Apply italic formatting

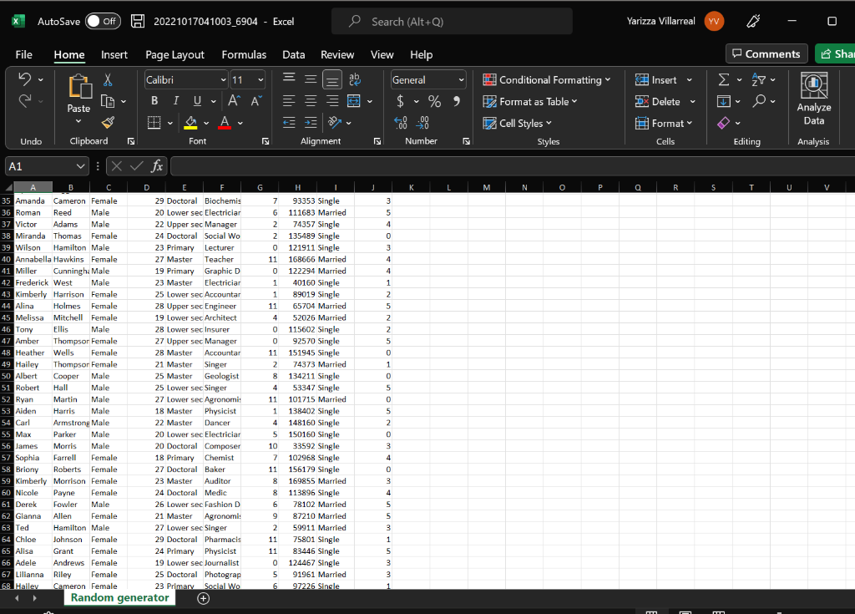[x=175, y=101]
